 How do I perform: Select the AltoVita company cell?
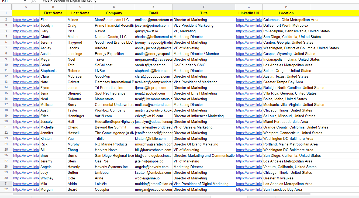point(114,48)
